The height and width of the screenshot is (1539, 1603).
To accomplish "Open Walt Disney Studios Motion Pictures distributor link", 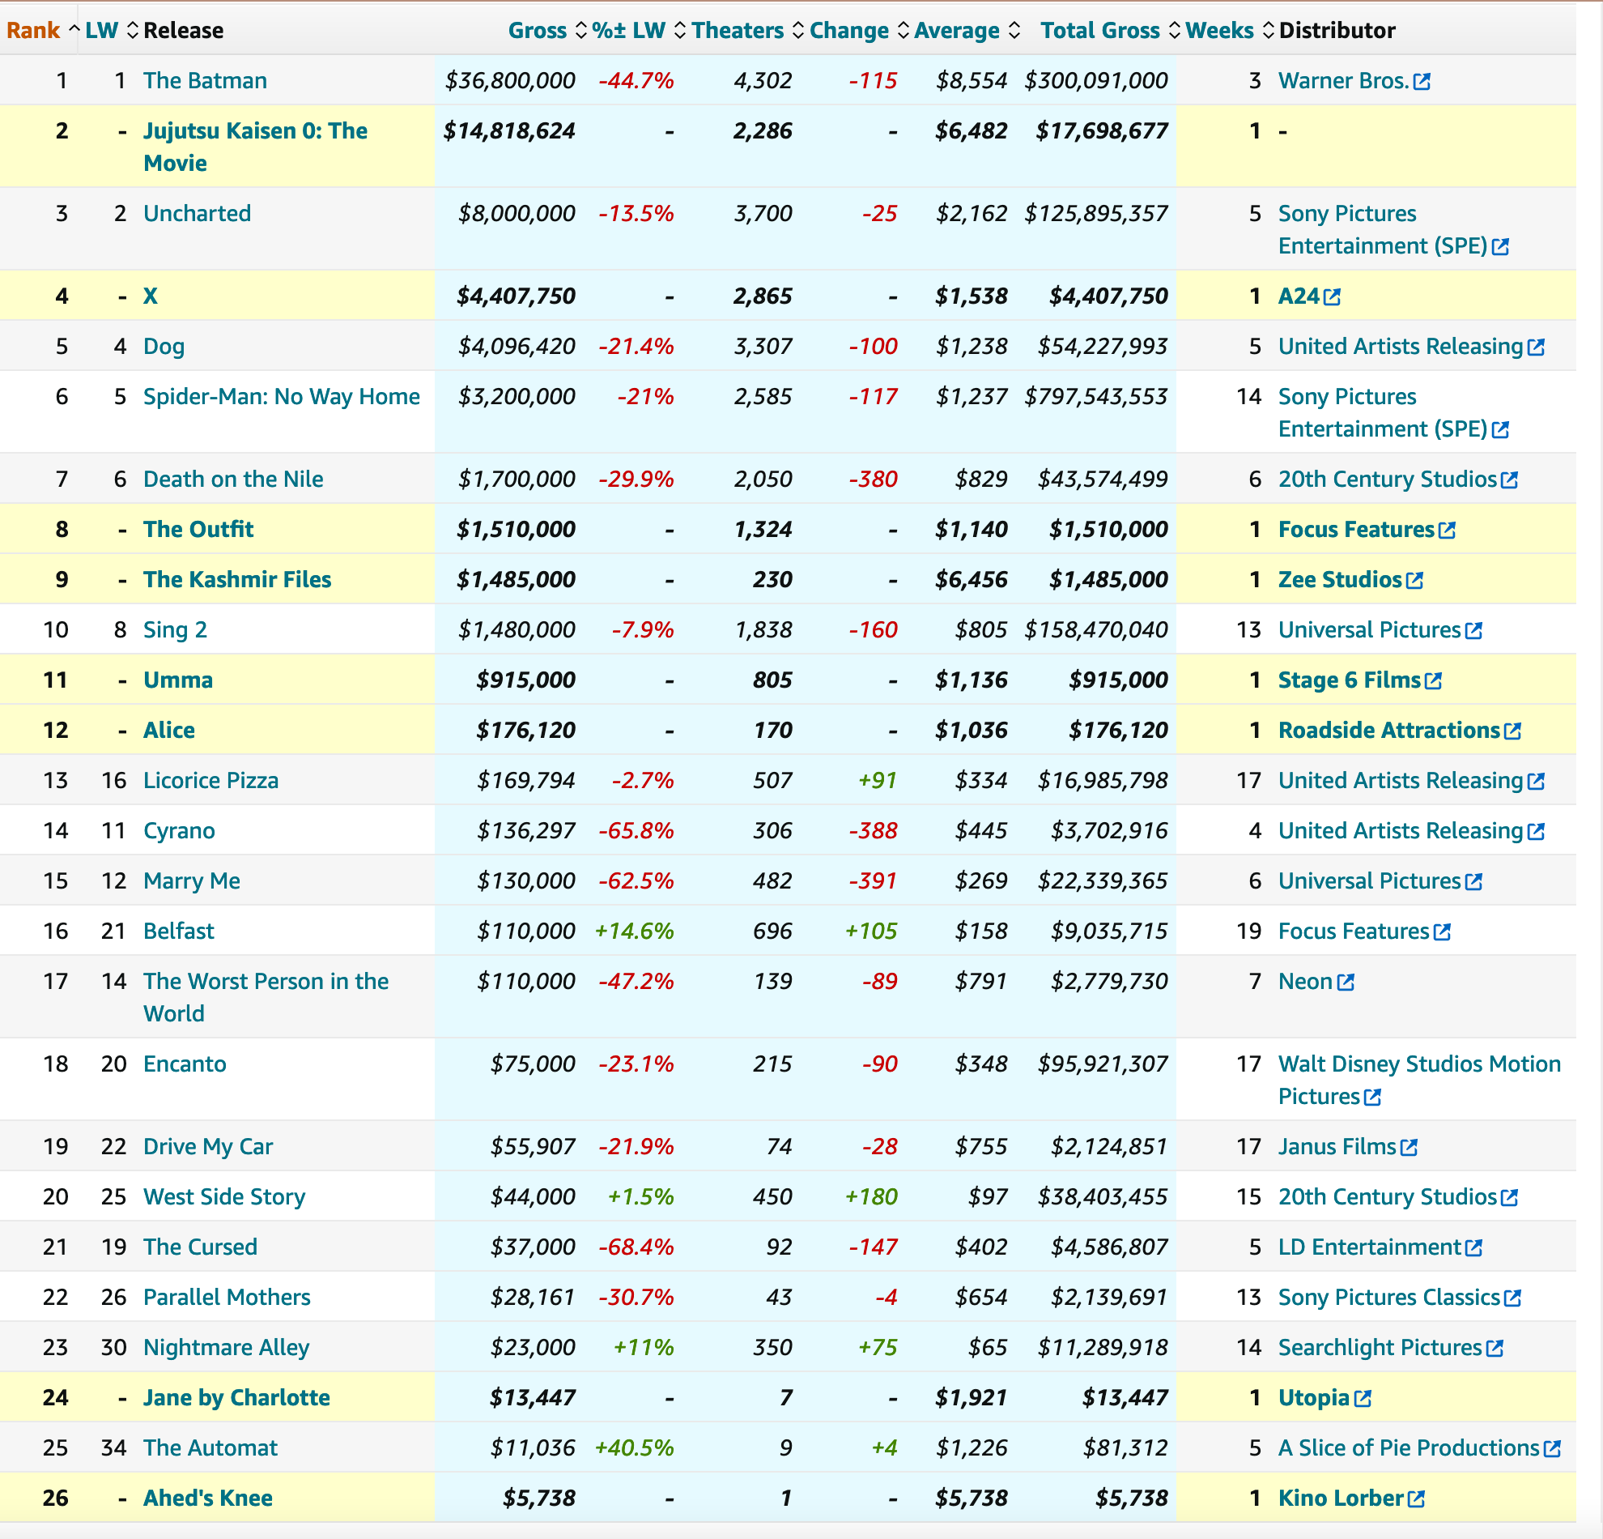I will 1419,1079.
